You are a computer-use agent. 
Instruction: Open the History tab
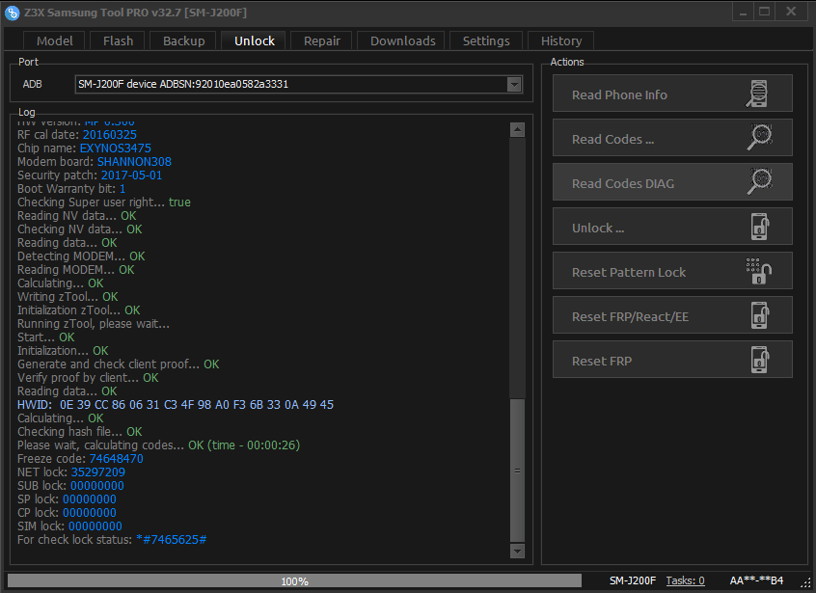click(x=561, y=40)
